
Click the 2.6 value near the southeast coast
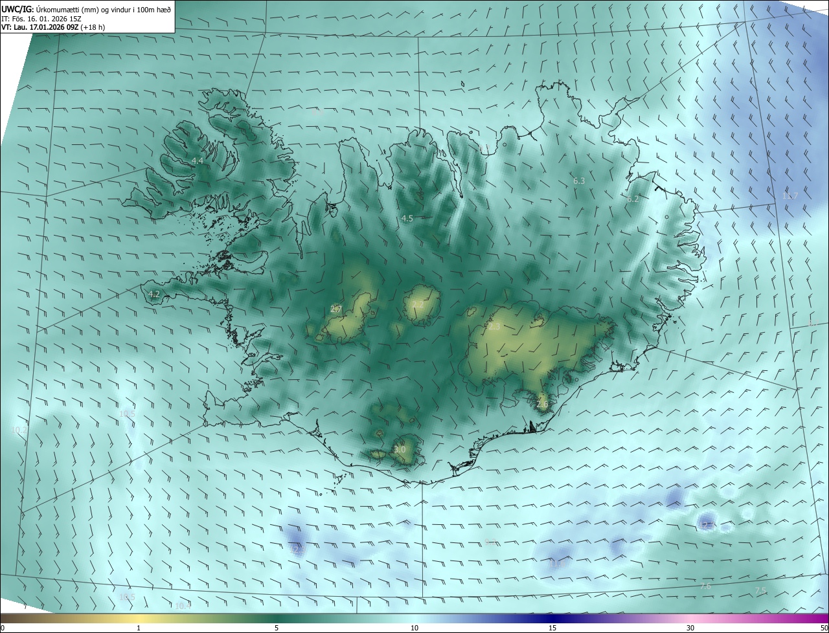click(542, 404)
